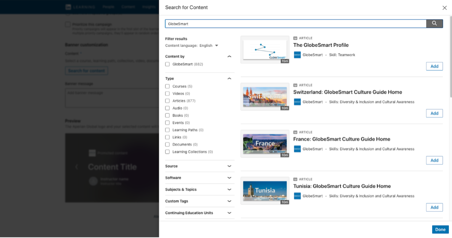Click the GlobeSmart logo beside The GlobeSmart Profile
The width and height of the screenshot is (452, 238).
(297, 55)
